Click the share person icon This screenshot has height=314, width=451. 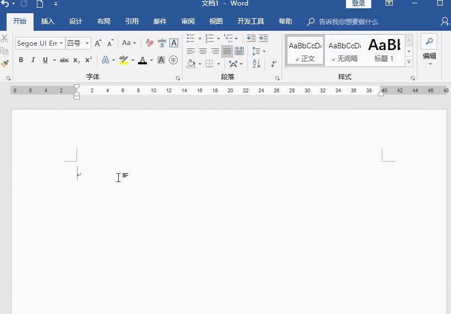tap(445, 21)
